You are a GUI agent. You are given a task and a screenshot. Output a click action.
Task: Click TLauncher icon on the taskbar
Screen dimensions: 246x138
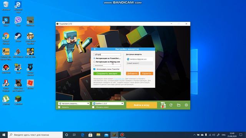pos(115,135)
